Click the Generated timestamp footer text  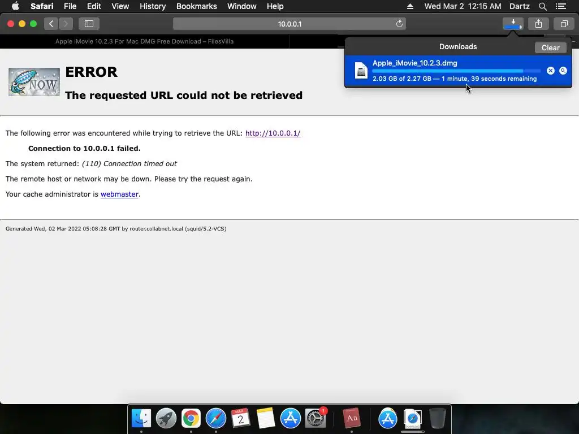(x=116, y=229)
